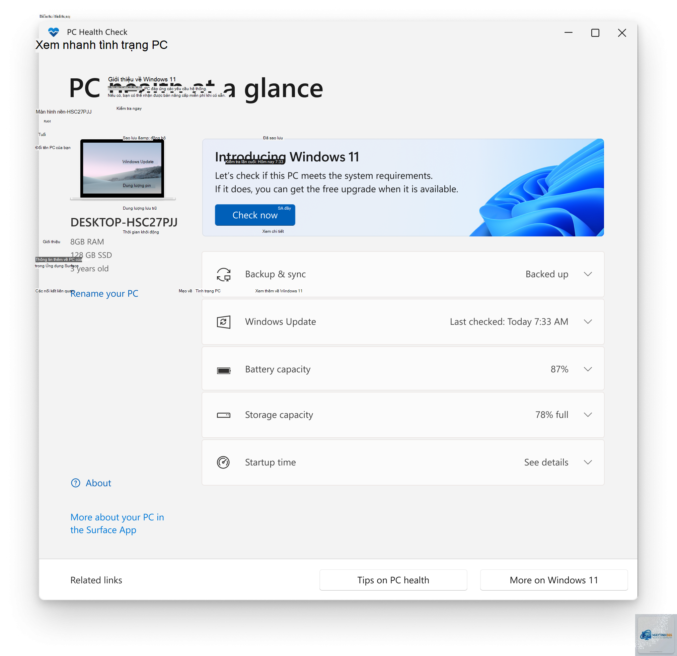The image size is (677, 656).
Task: Click the 87% battery value
Action: pos(559,369)
